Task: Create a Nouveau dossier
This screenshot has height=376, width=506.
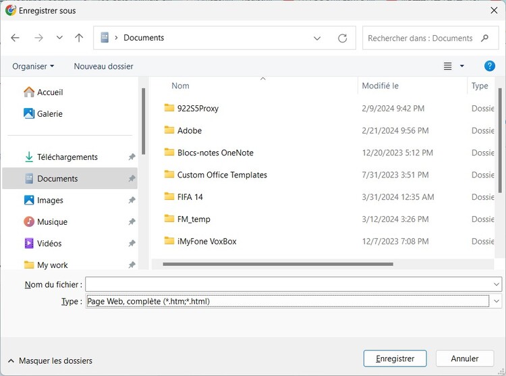Action: (x=104, y=66)
